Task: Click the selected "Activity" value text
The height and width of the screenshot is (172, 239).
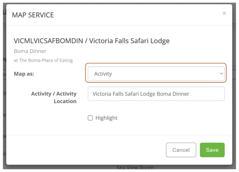Action: 103,74
